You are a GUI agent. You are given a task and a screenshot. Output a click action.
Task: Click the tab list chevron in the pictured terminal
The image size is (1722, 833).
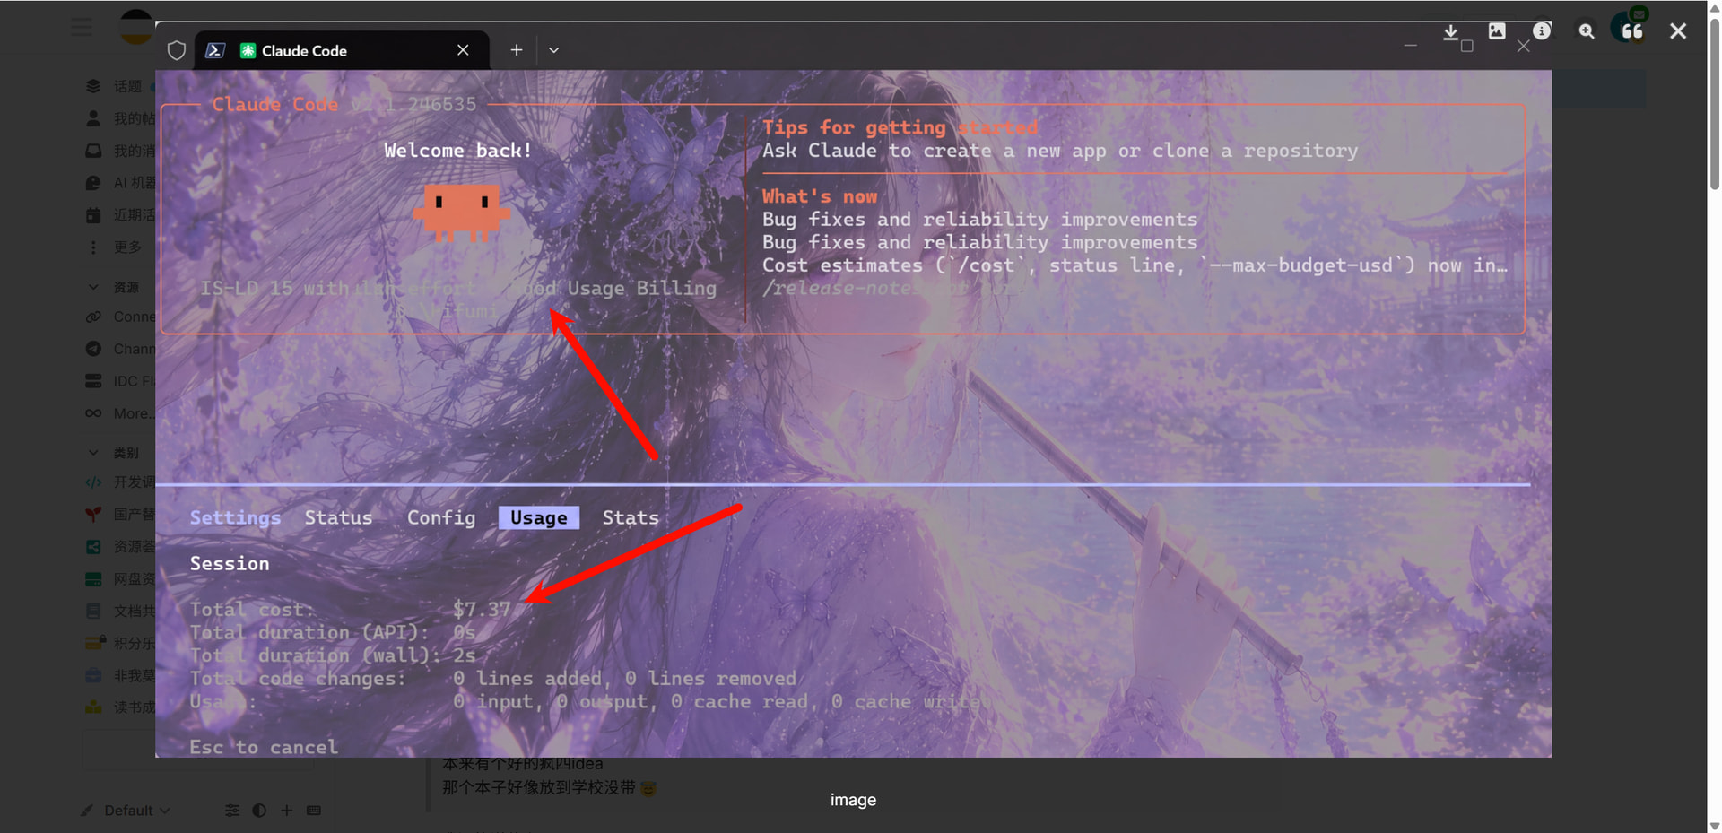554,50
